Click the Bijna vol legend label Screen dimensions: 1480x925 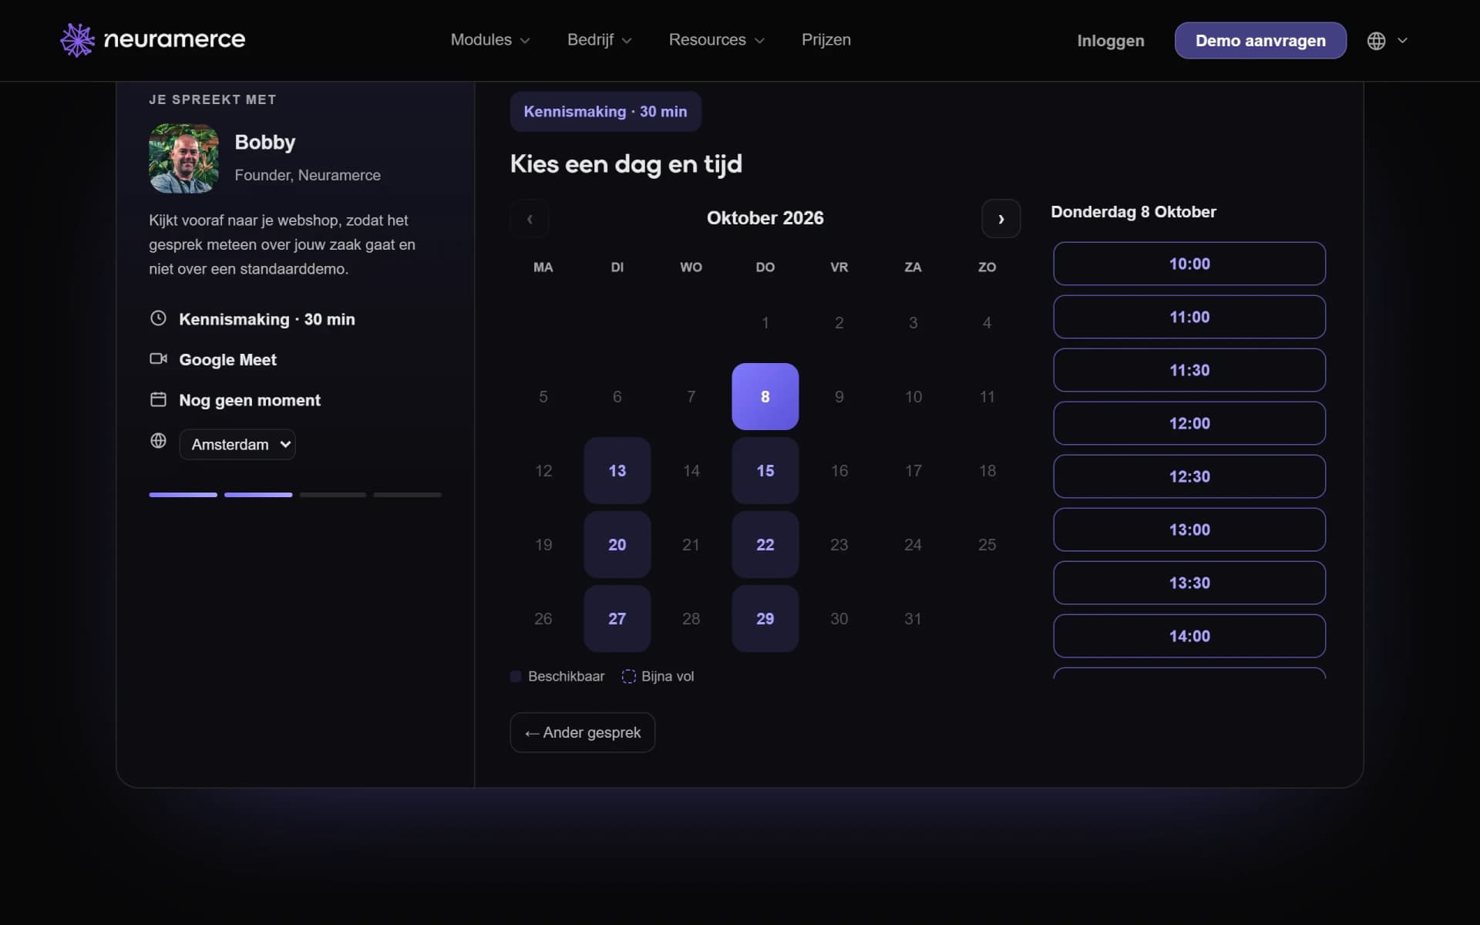[x=668, y=676]
